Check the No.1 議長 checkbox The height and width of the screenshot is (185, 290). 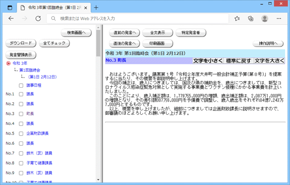point(21,94)
